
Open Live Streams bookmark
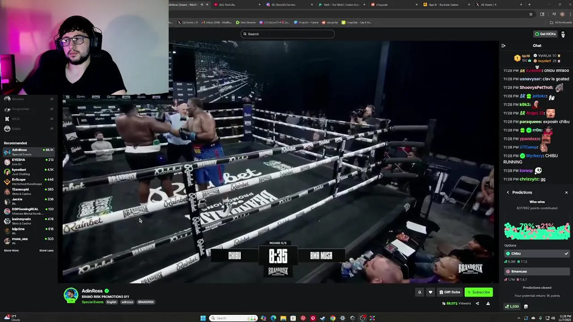point(246,22)
